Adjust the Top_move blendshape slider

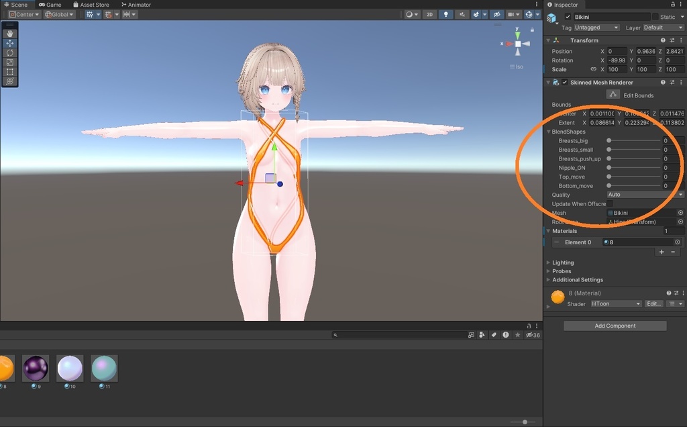click(x=634, y=177)
